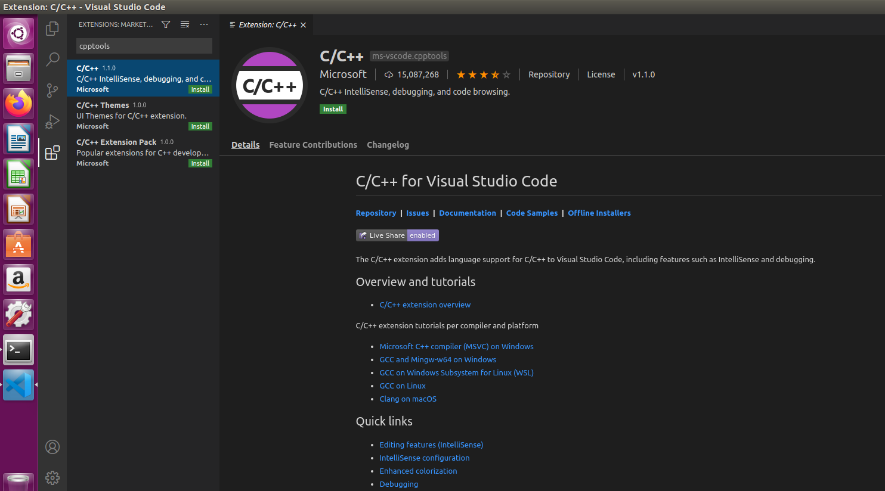The width and height of the screenshot is (885, 491).
Task: Switch to the Feature Contributions tab
Action: pyautogui.click(x=313, y=145)
